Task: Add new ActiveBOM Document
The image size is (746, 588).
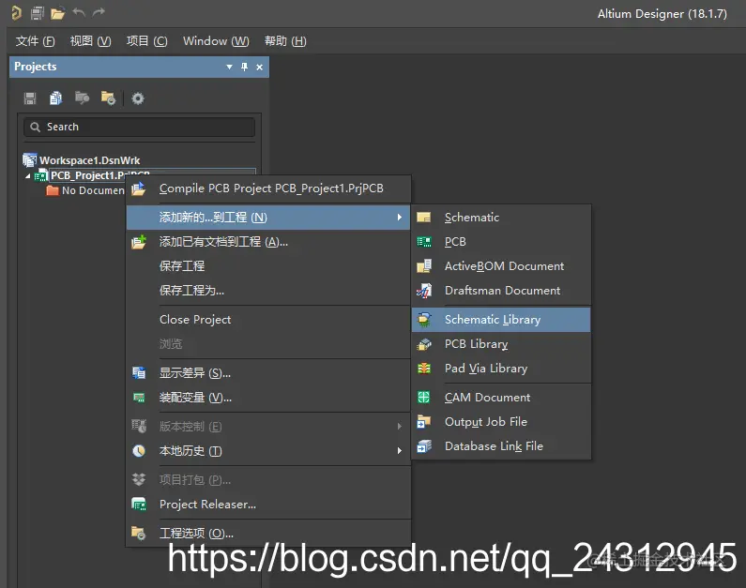Action: pyautogui.click(x=501, y=266)
